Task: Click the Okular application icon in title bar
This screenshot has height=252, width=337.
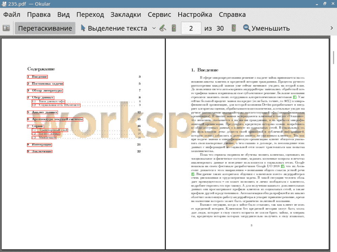Action: (x=4, y=4)
